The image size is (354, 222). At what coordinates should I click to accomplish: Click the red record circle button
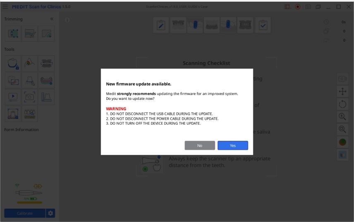pos(298,7)
